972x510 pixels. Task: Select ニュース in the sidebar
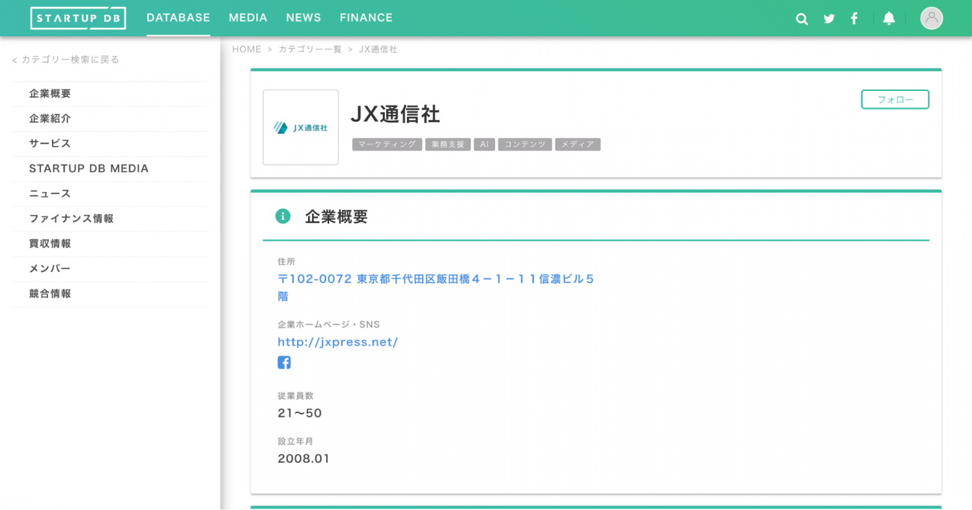tap(49, 194)
